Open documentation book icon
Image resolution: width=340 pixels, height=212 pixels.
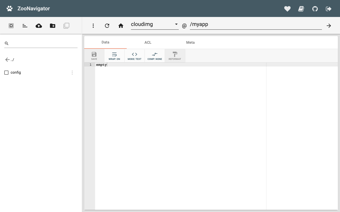pos(301,9)
